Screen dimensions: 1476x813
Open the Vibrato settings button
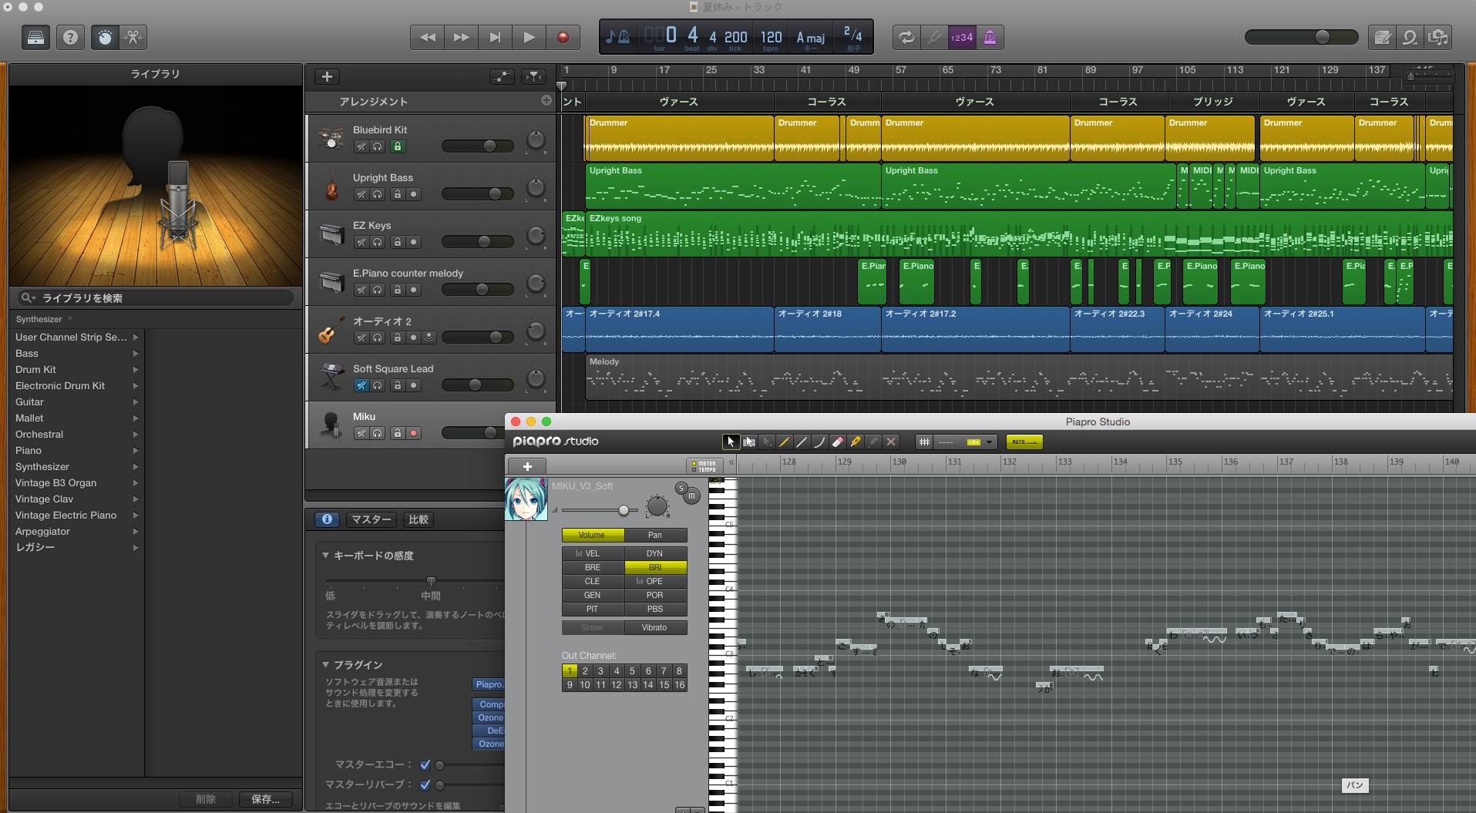point(654,627)
